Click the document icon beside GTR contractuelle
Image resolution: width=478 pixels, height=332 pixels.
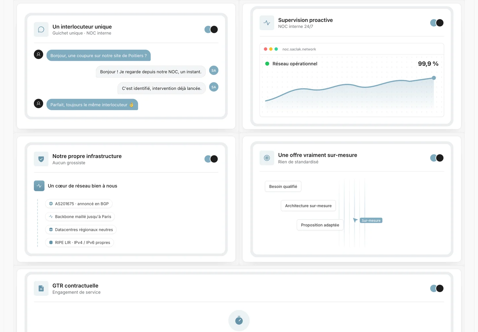pyautogui.click(x=41, y=289)
